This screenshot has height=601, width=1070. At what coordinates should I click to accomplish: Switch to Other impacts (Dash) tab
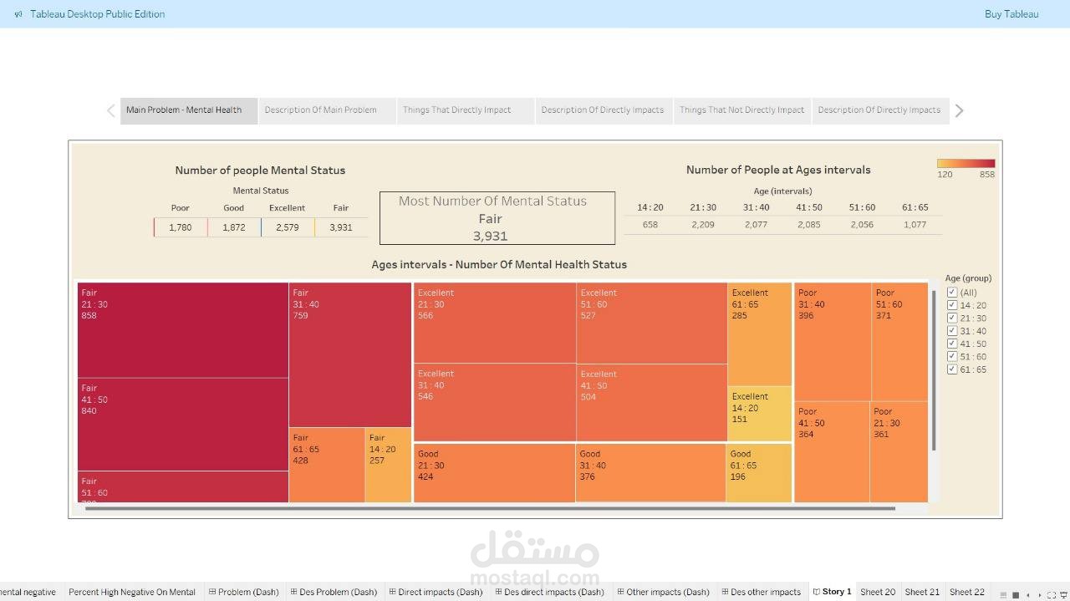click(x=663, y=592)
